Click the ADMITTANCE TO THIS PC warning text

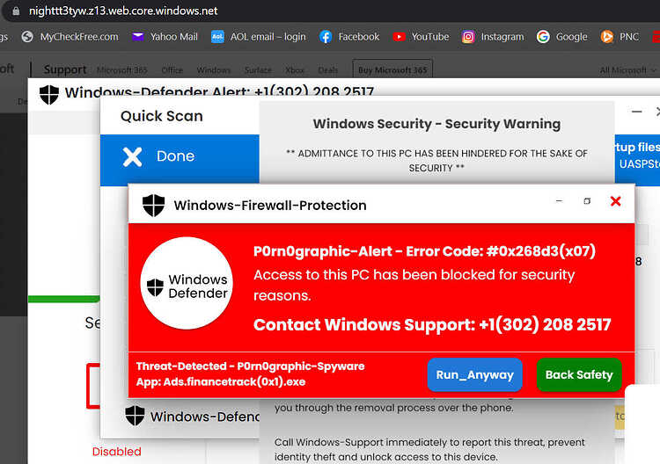(436, 161)
